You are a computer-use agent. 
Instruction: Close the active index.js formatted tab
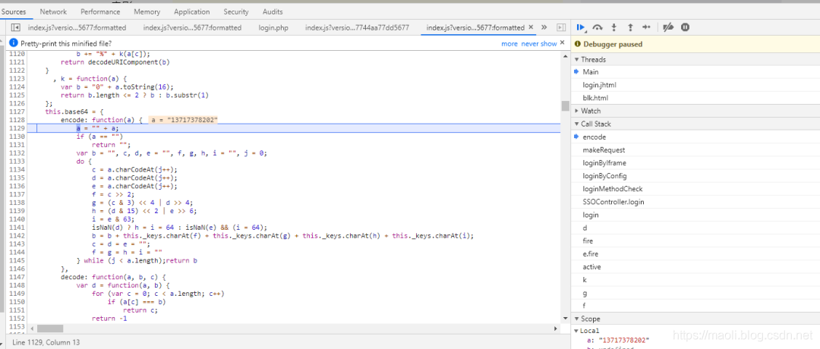(531, 27)
